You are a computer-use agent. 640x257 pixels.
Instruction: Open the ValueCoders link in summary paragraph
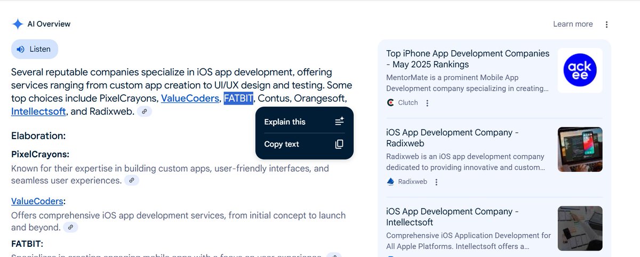click(190, 98)
